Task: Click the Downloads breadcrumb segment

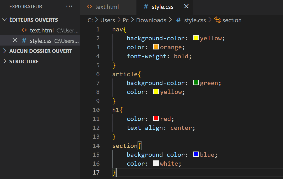Action: click(151, 20)
